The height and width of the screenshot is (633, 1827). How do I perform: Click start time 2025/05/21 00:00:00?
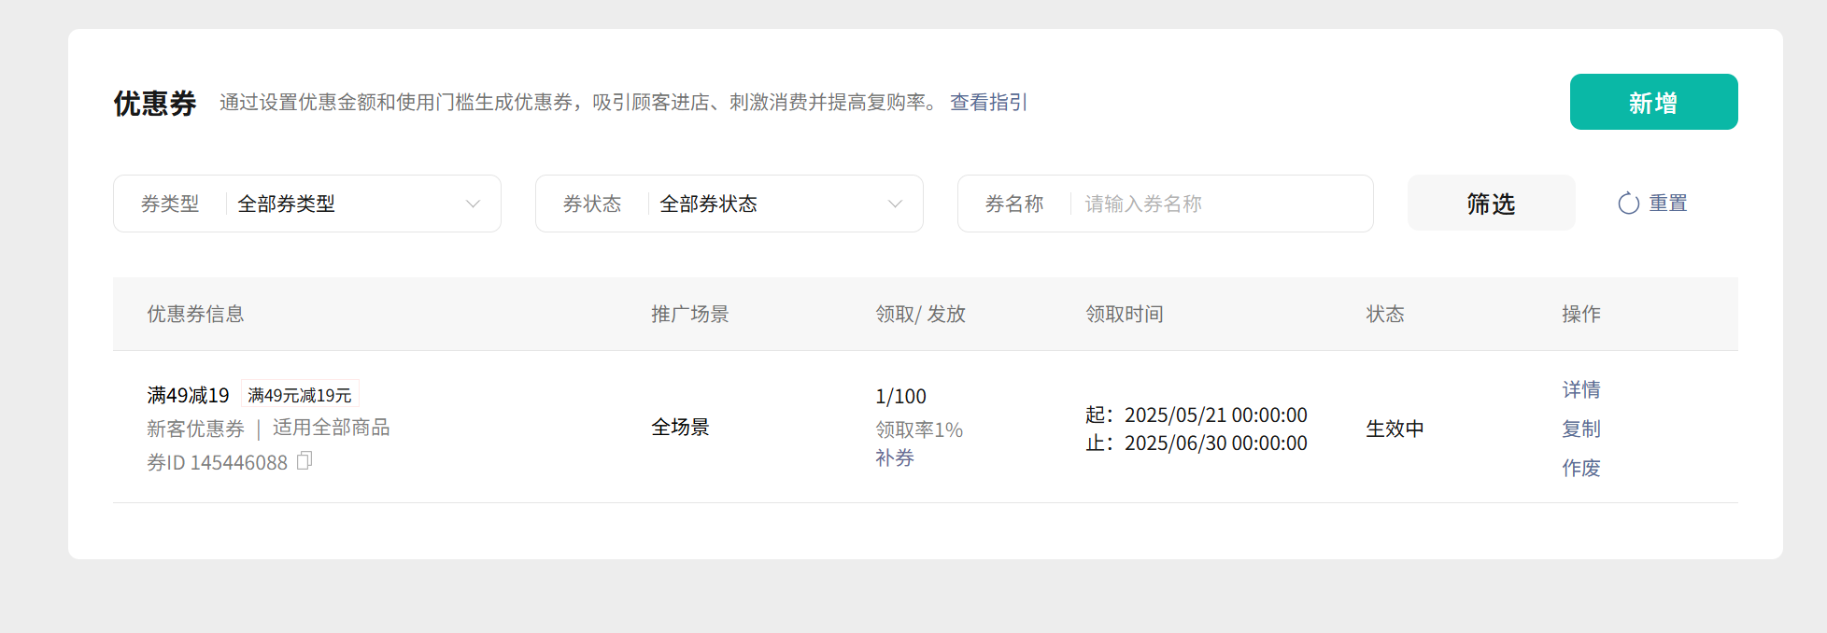pos(1215,415)
